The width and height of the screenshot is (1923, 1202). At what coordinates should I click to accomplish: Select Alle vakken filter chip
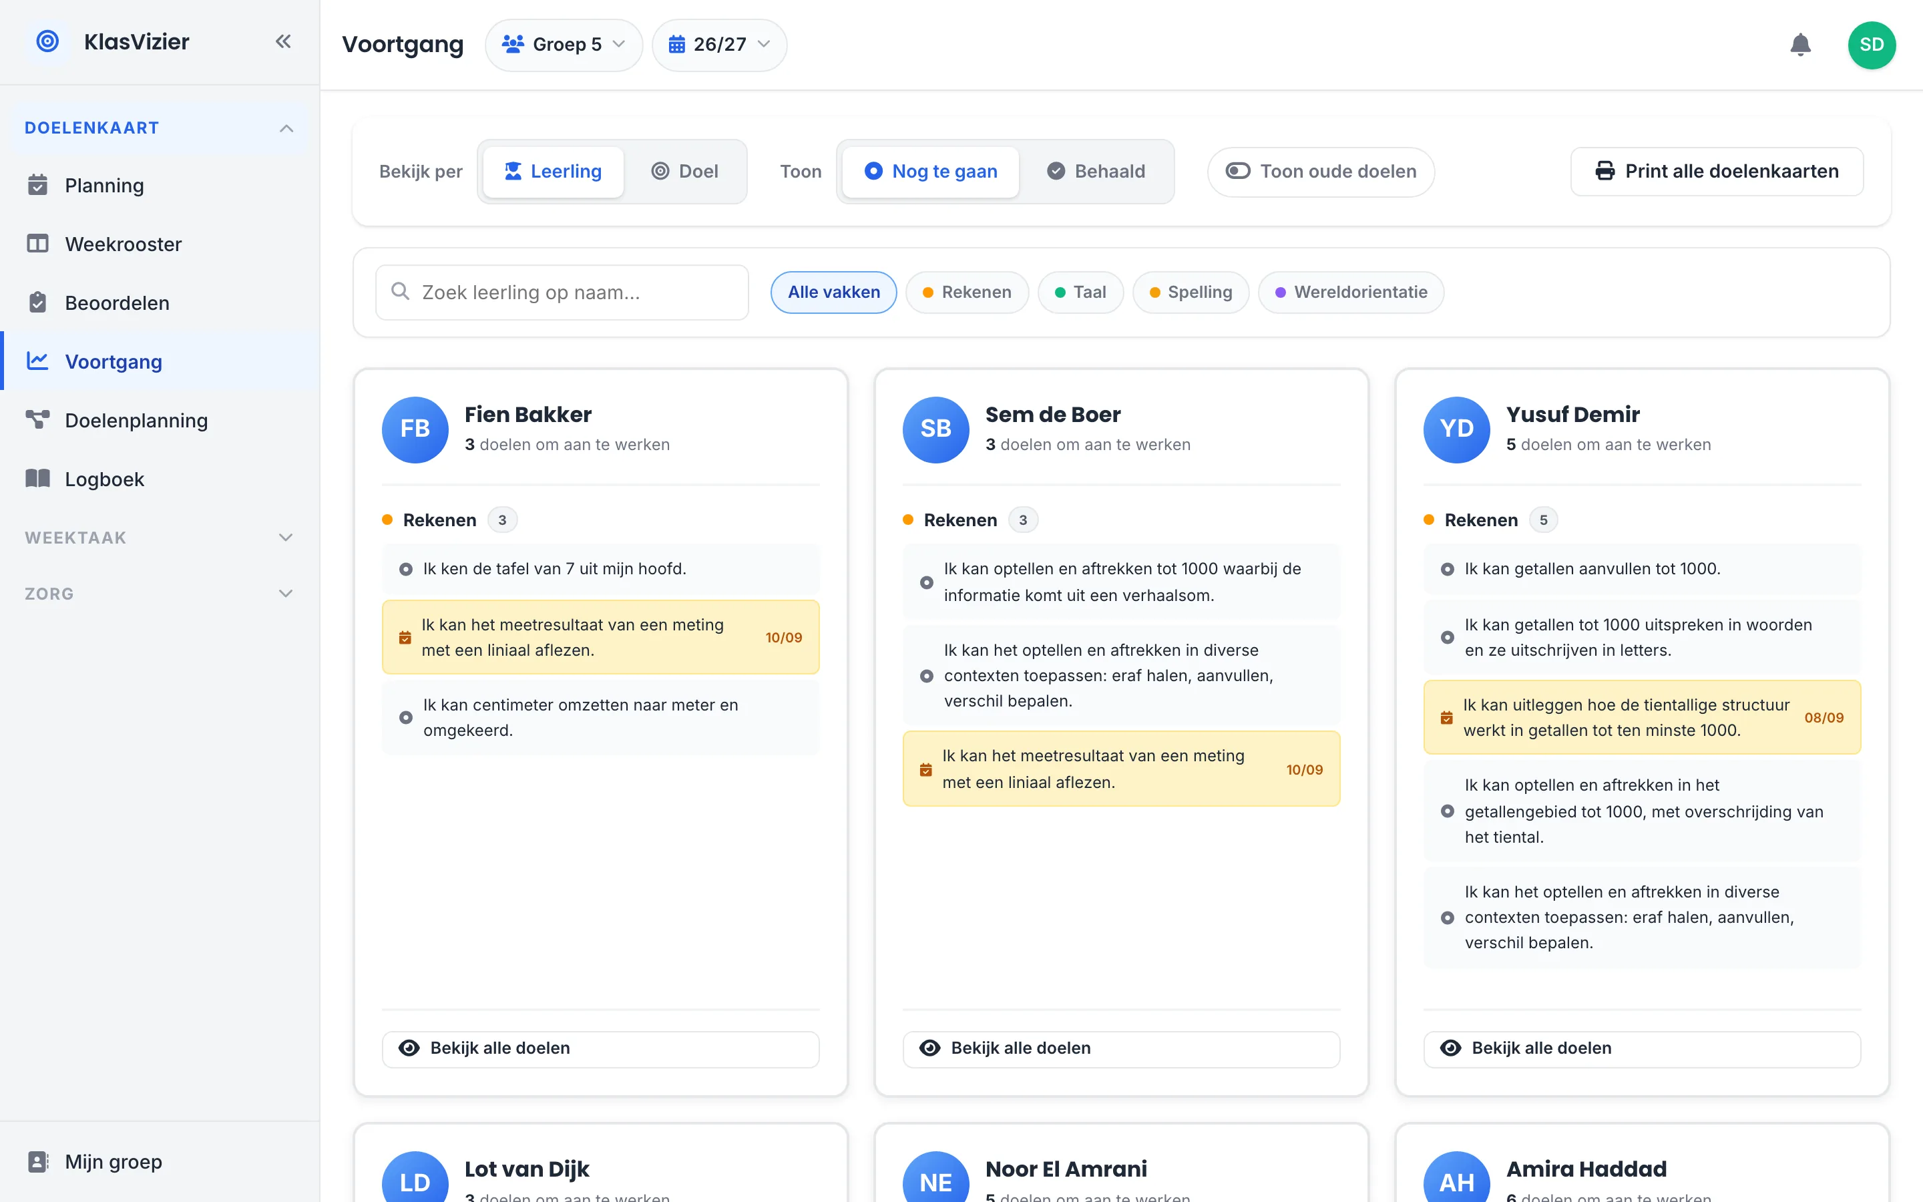(833, 292)
